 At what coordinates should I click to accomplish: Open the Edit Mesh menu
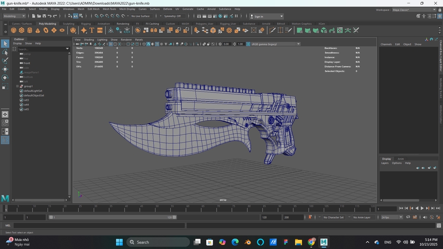coord(93,9)
